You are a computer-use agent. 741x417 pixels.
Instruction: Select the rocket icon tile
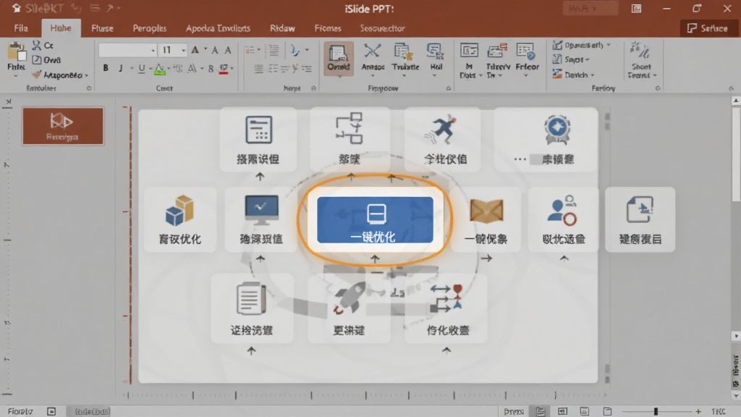pyautogui.click(x=349, y=308)
